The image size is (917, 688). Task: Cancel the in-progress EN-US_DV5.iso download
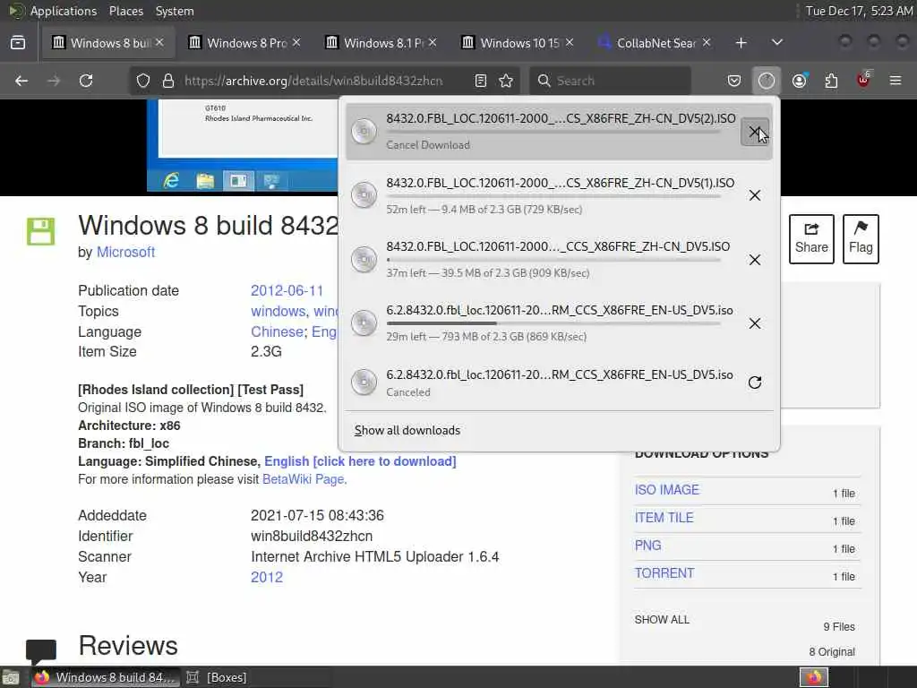(755, 323)
